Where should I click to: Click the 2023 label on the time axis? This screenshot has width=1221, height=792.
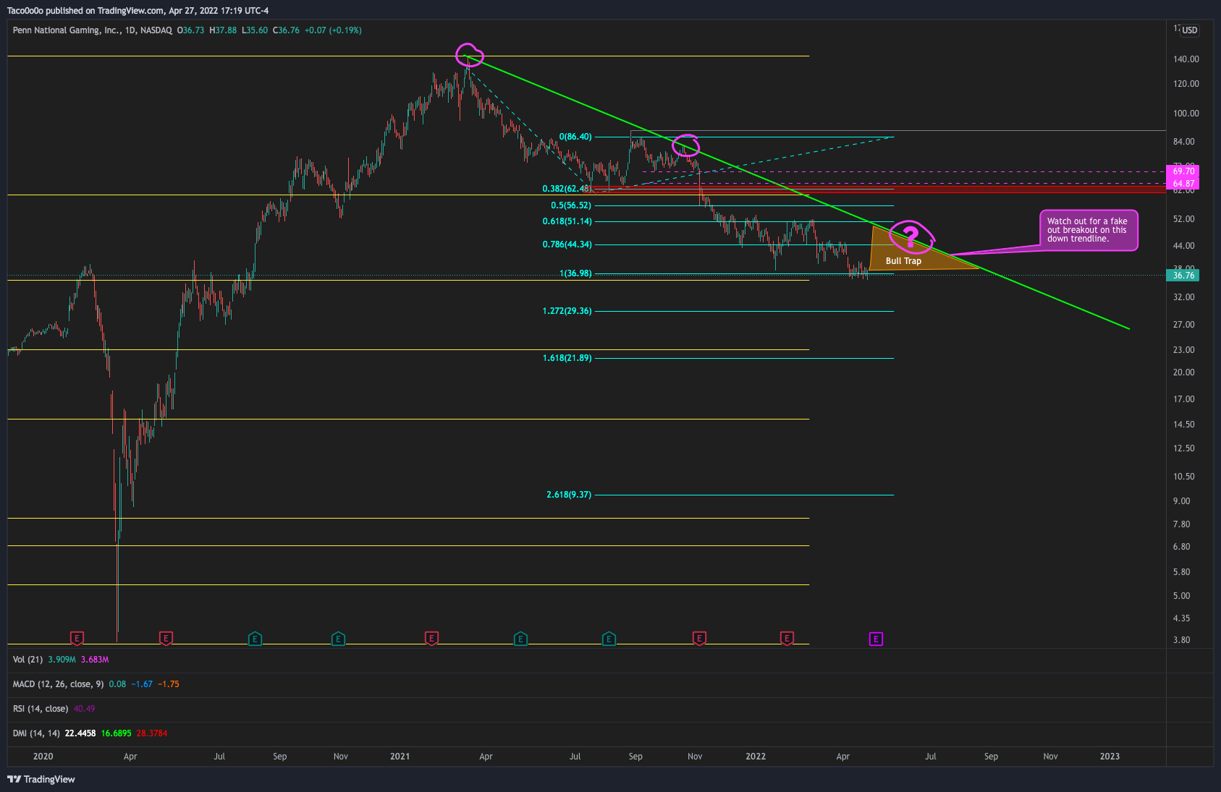[x=1110, y=757]
